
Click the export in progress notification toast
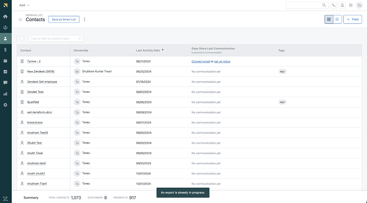click(183, 192)
